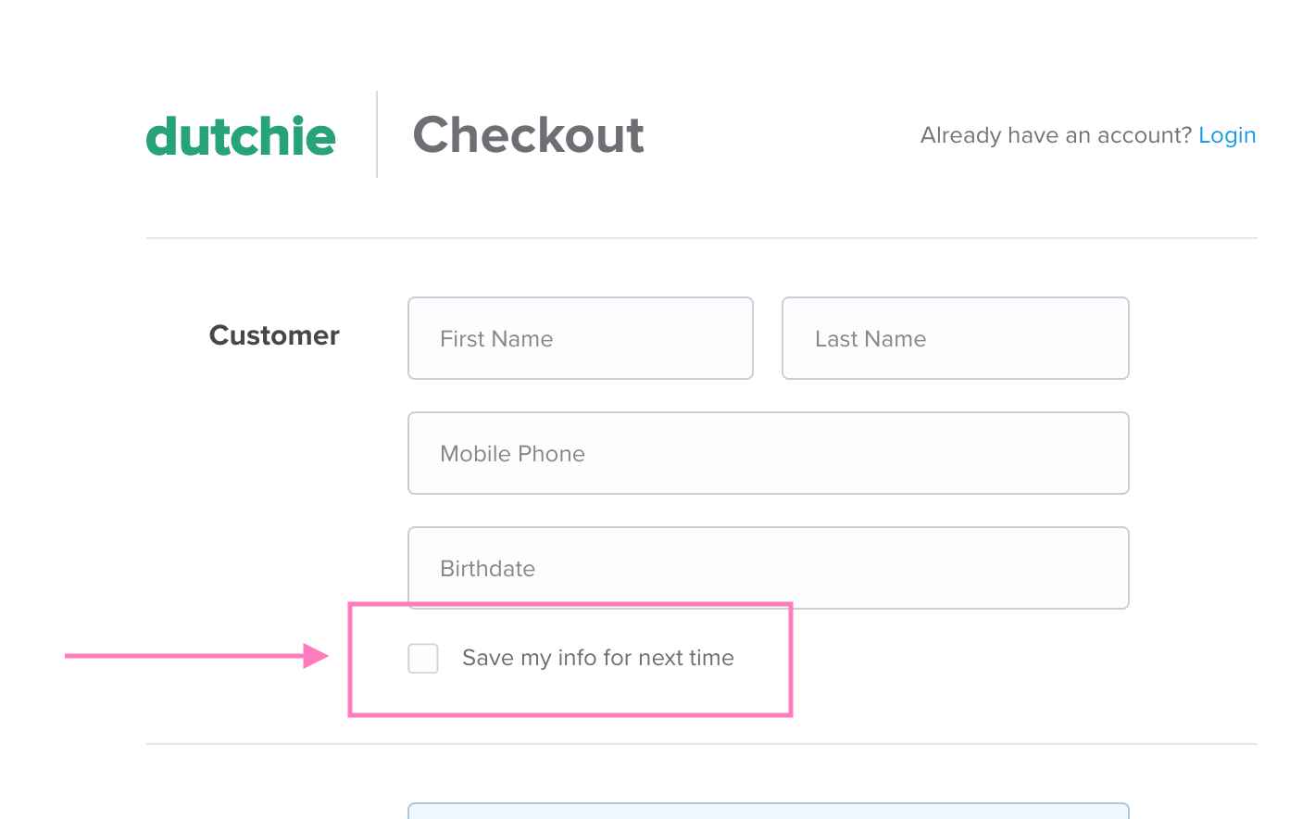1315x819 pixels.
Task: Click the 'Save my info for next time' label
Action: point(597,658)
